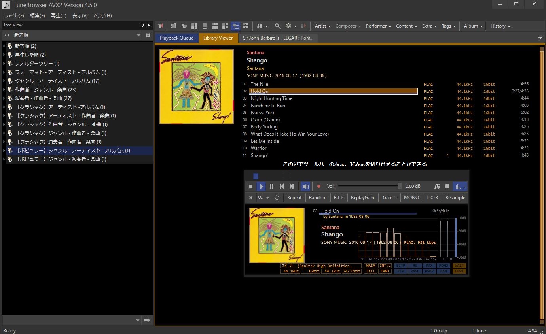Toggle the Repeat button
Screen dimensions: 546x334
[294, 198]
